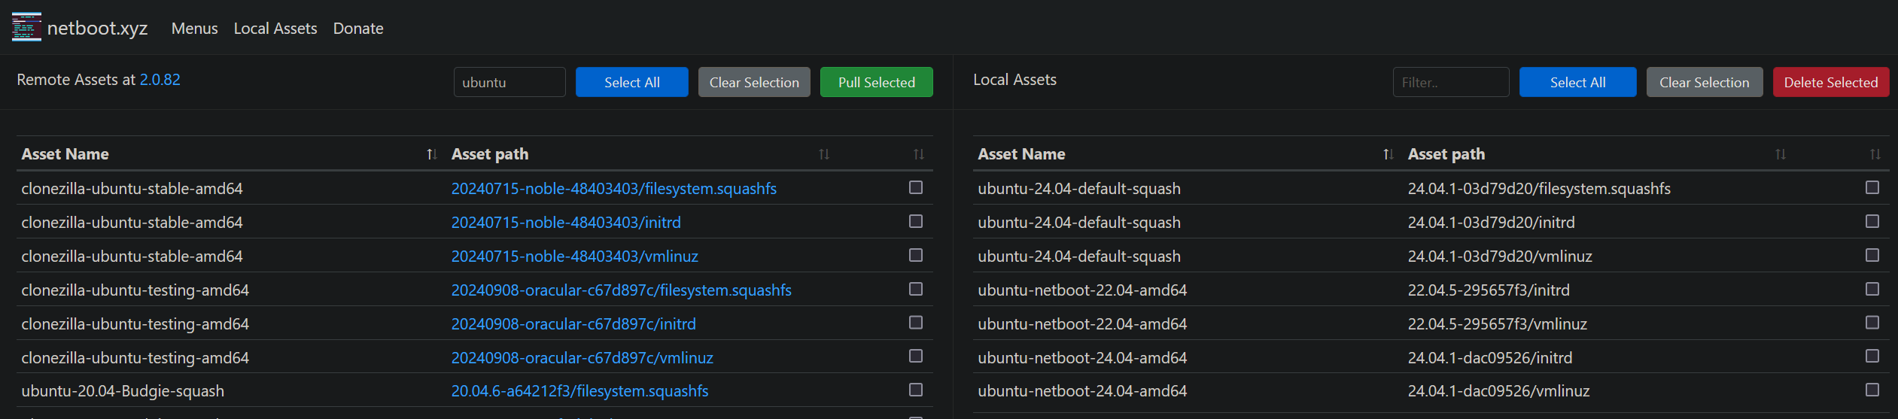
Task: Delete the selected local assets
Action: tap(1831, 82)
